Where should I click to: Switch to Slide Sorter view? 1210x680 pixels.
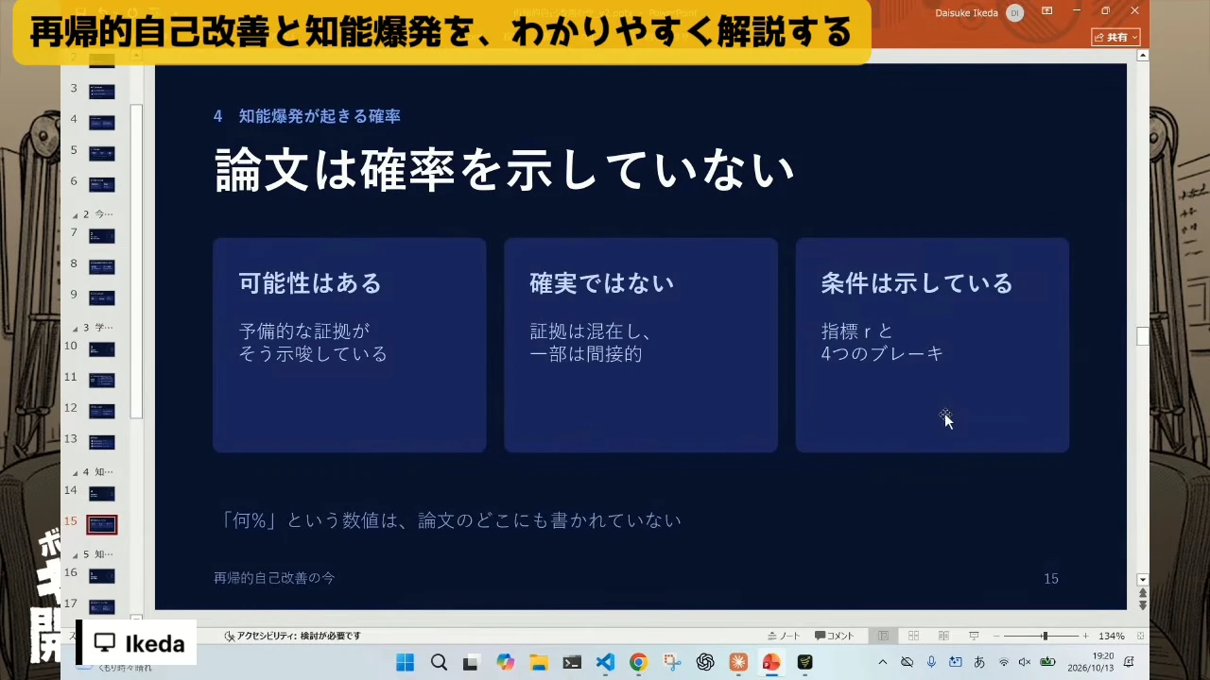tap(913, 636)
